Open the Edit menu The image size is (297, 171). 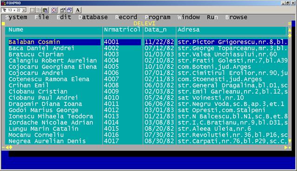pyautogui.click(x=64, y=17)
